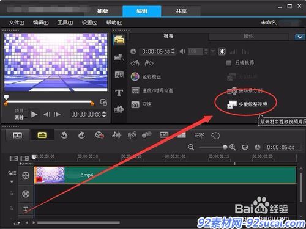Click the video track reel button
This screenshot has width=306, height=229.
point(26,175)
